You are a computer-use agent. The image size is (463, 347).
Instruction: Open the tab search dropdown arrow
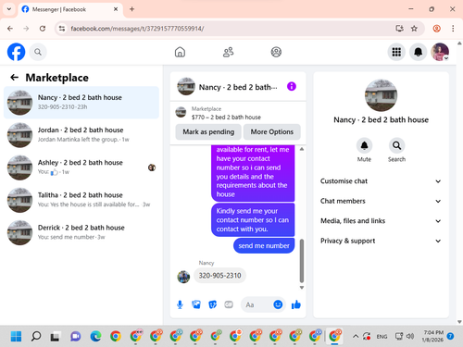(x=9, y=9)
